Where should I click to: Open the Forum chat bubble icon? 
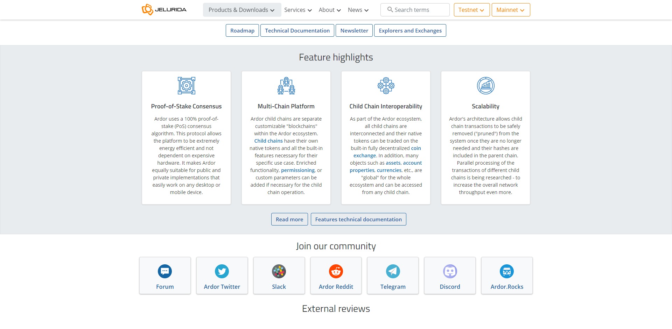pos(165,271)
